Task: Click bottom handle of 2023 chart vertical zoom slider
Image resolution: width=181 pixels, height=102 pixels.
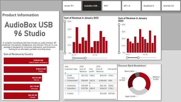Action: pyautogui.click(x=119, y=53)
